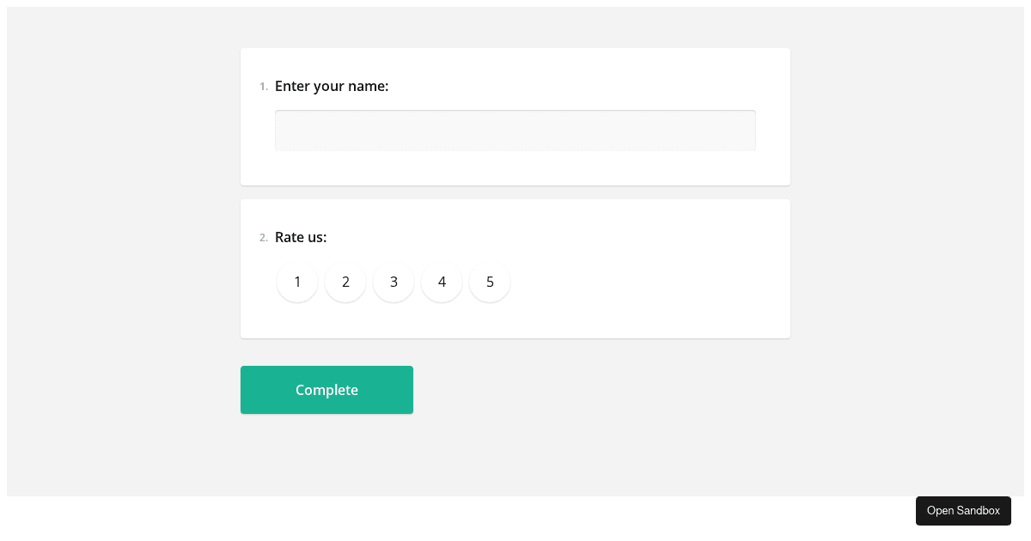Screen dimensions: 1031x541
Task: Pick the lowest rating option
Action: [x=297, y=282]
